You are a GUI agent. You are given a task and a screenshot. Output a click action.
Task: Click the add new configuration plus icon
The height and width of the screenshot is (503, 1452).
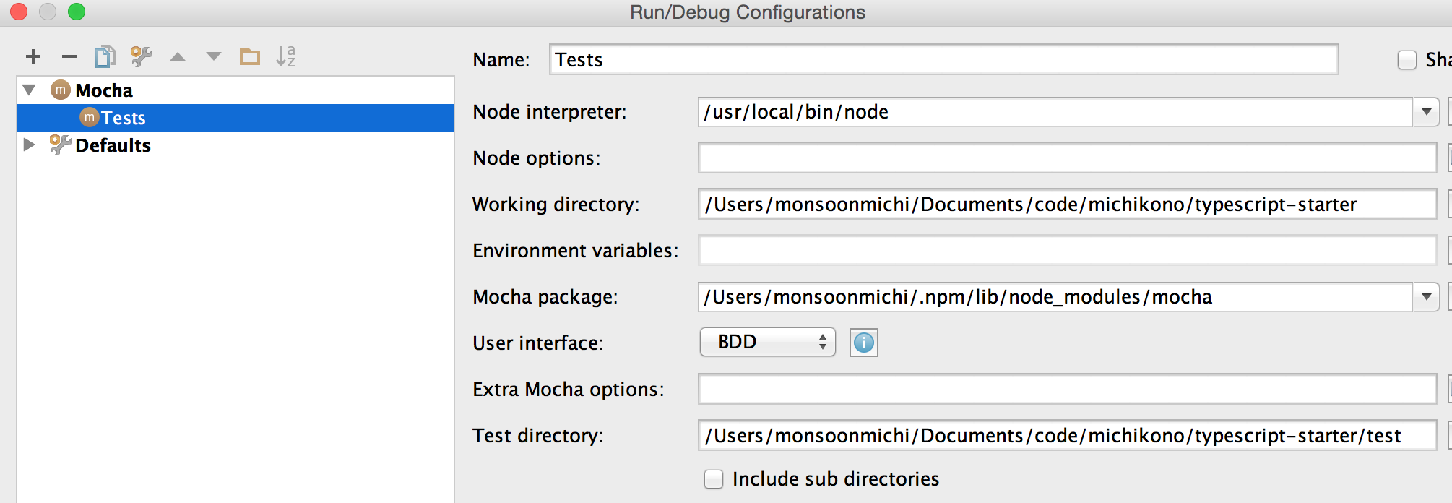coord(33,56)
